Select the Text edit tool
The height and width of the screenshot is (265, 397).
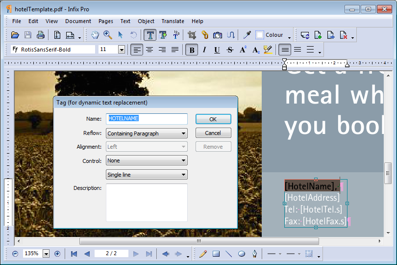150,35
